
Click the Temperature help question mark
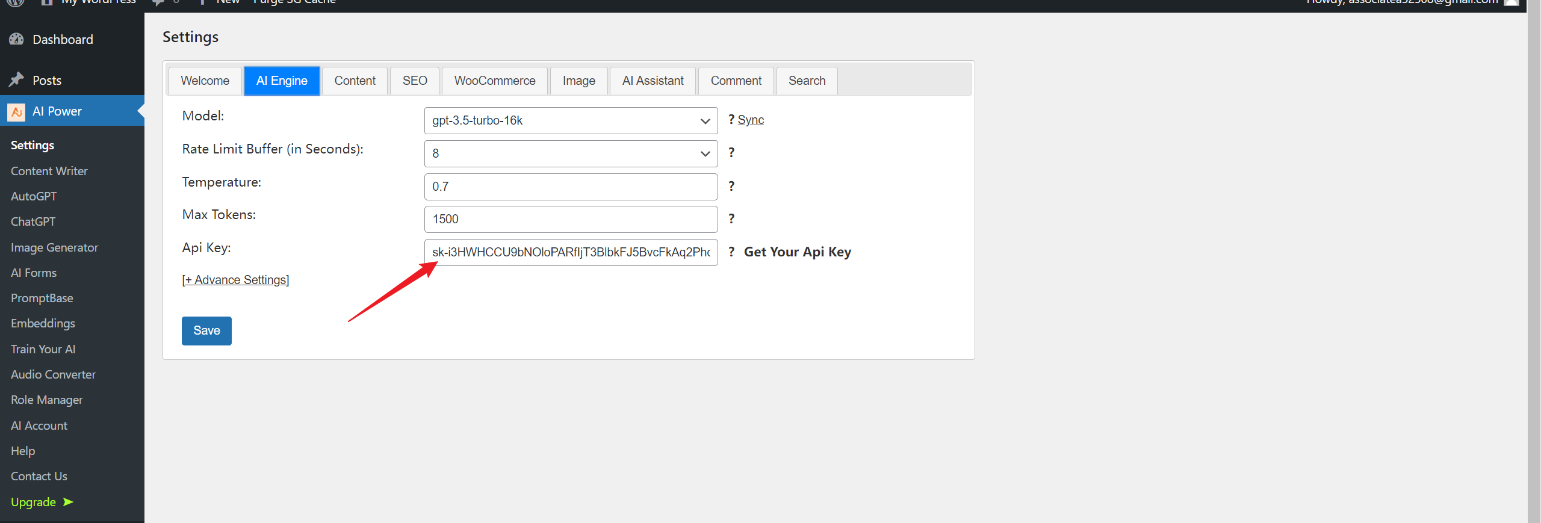(x=731, y=186)
